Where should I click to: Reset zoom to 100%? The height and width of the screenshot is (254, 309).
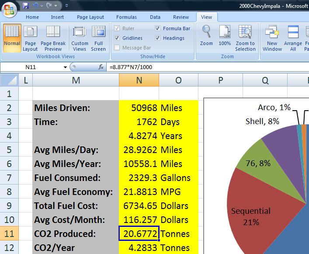click(225, 35)
